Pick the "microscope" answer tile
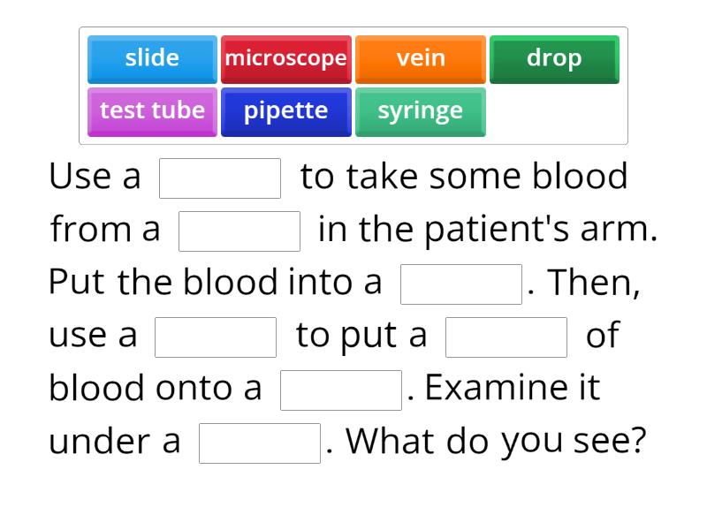 (x=286, y=58)
